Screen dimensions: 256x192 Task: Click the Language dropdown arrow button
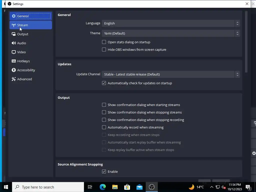tap(237, 23)
